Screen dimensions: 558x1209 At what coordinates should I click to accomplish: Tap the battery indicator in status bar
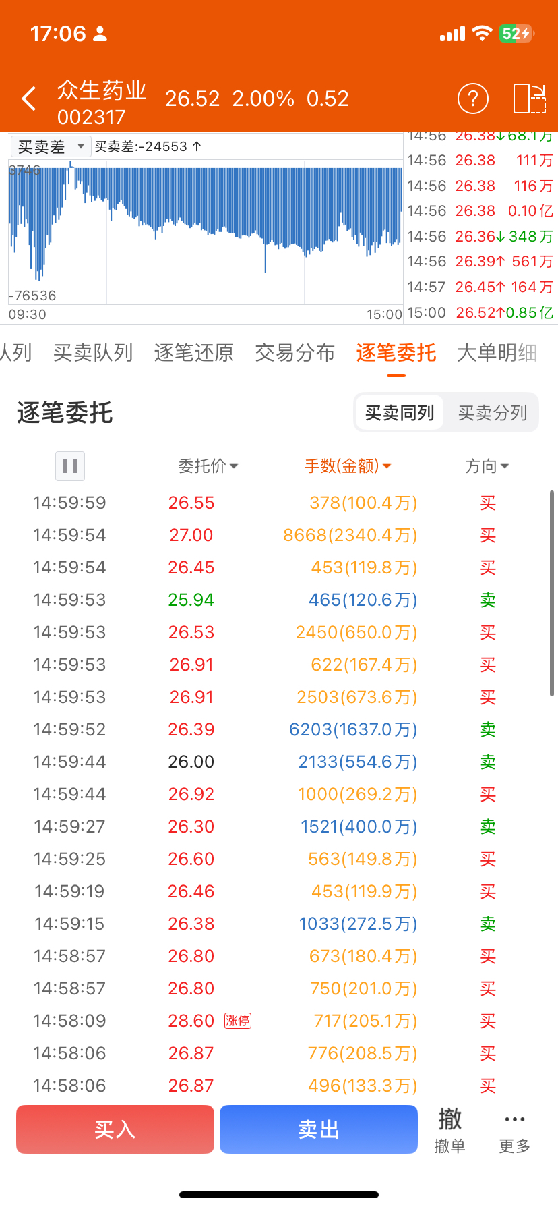[516, 33]
